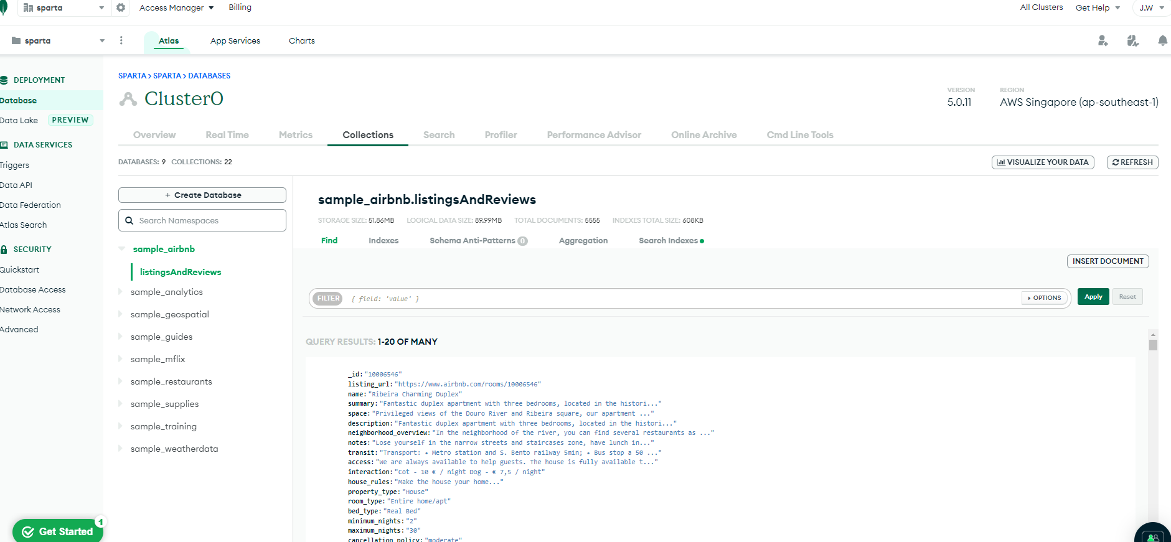Open the cluster Search tab

point(439,135)
